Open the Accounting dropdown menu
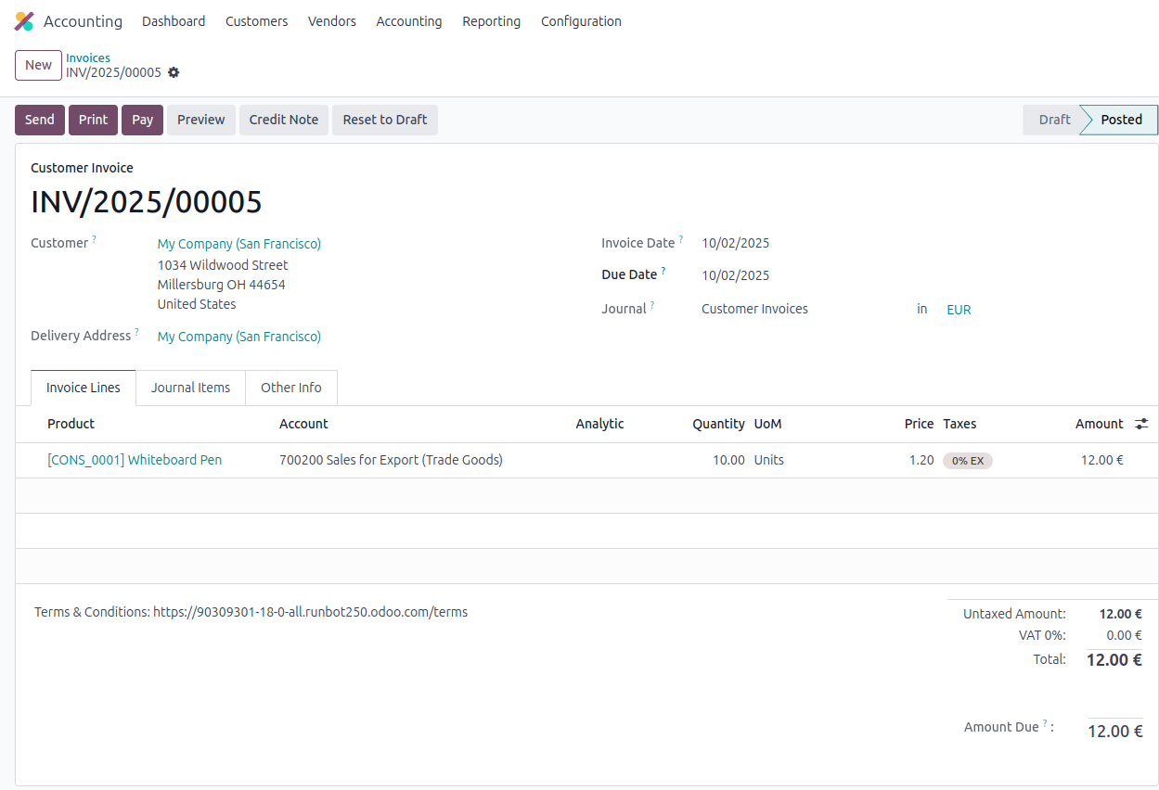Screen dimensions: 1159x790 tap(409, 21)
